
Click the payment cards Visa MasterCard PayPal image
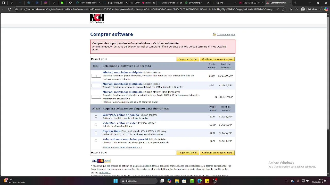(101, 161)
